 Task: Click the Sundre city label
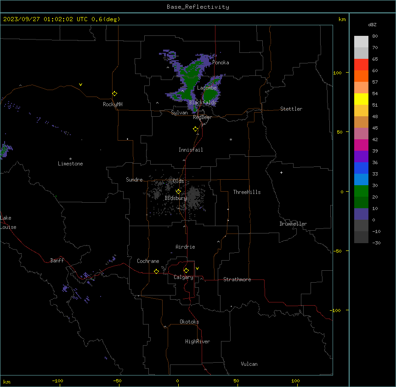[134, 180]
